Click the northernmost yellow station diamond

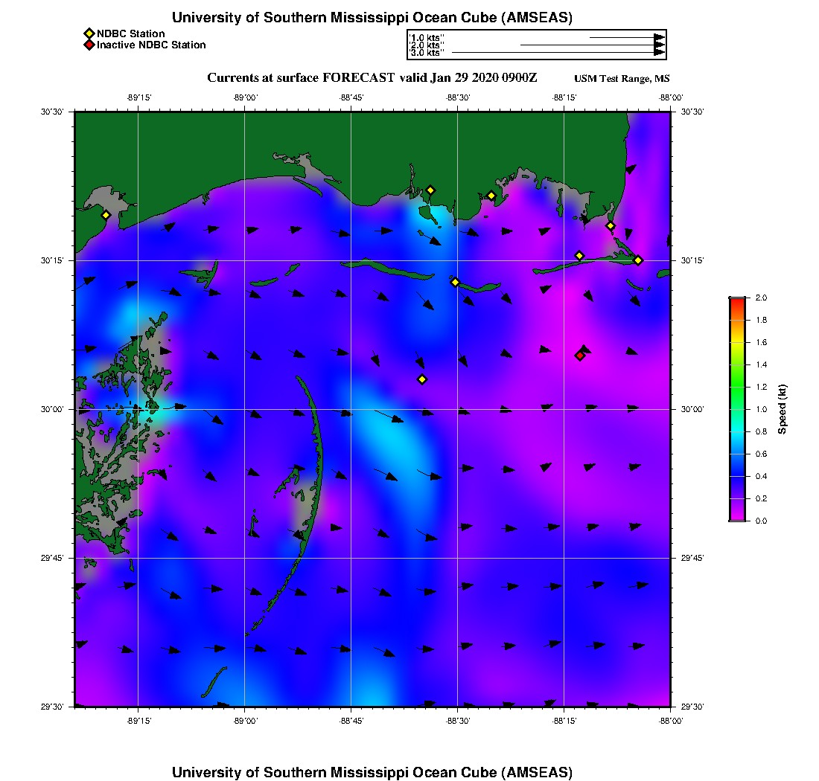coord(430,190)
